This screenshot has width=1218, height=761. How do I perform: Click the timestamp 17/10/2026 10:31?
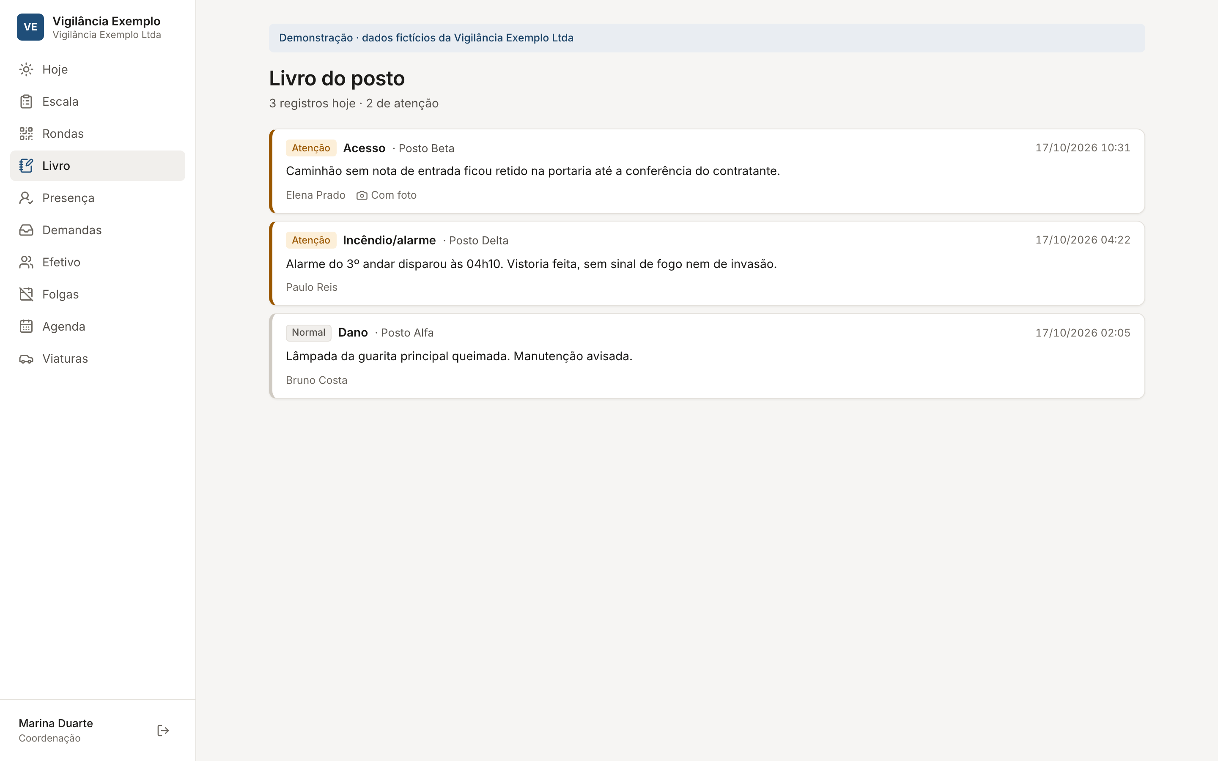[1083, 148]
